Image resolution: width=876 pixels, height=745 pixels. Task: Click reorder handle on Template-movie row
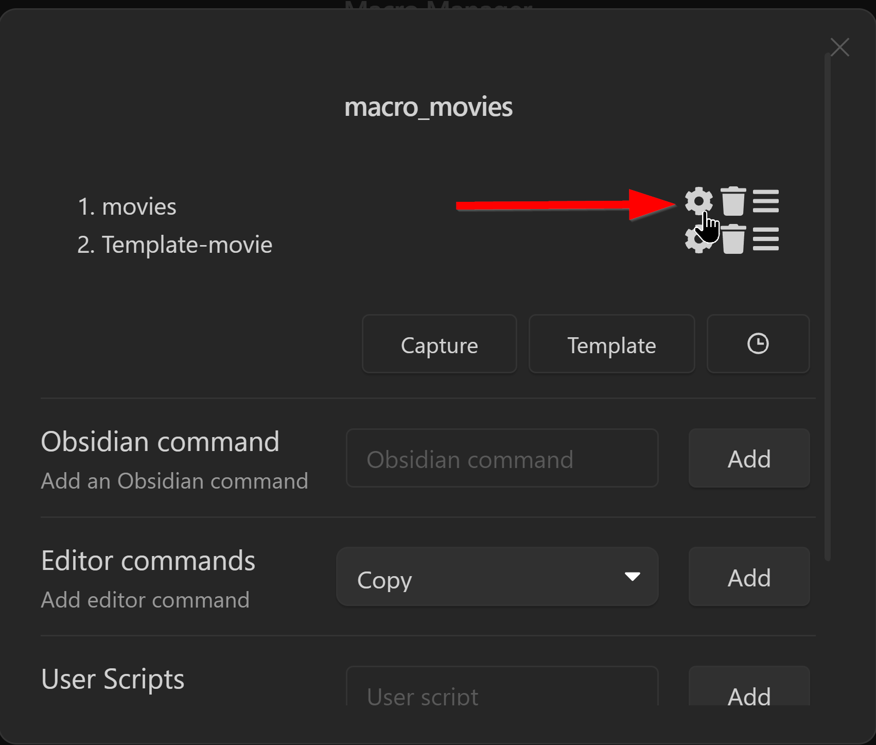point(765,239)
